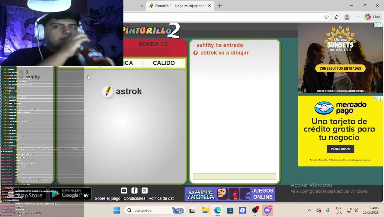Open the Copilot Chat button

(x=373, y=17)
